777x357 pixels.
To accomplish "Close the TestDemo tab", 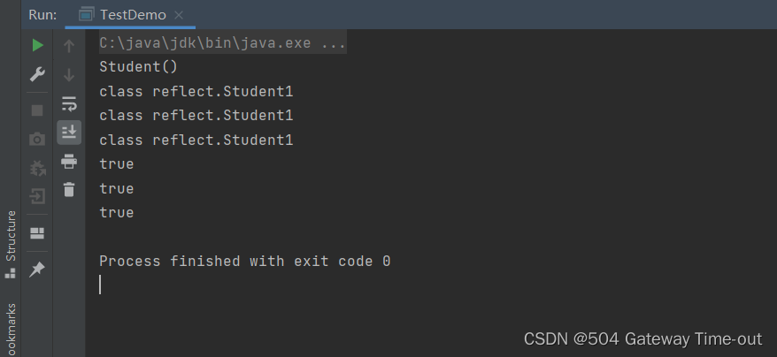I will (x=179, y=15).
